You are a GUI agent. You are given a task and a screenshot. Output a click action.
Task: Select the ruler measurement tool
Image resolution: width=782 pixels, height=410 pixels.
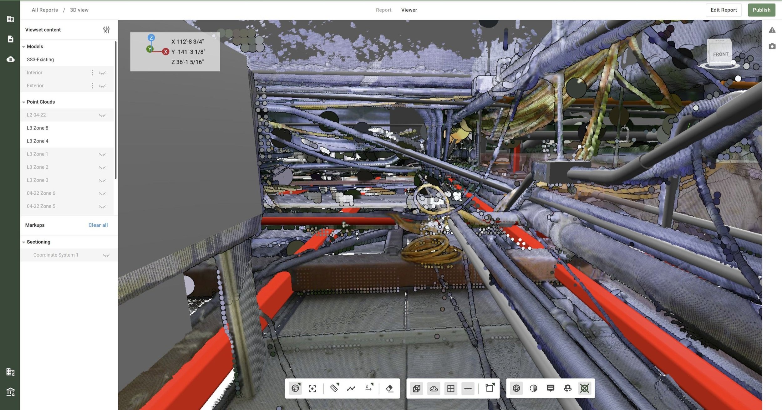[334, 388]
